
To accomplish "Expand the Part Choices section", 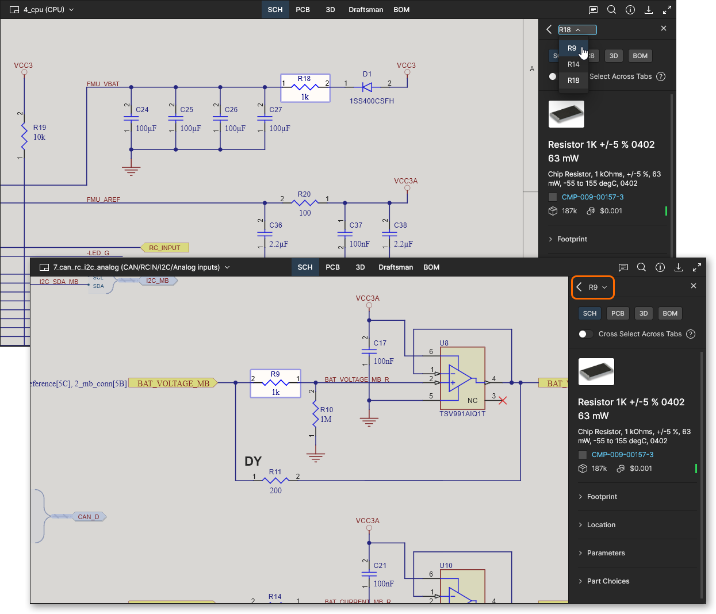I will coord(608,581).
